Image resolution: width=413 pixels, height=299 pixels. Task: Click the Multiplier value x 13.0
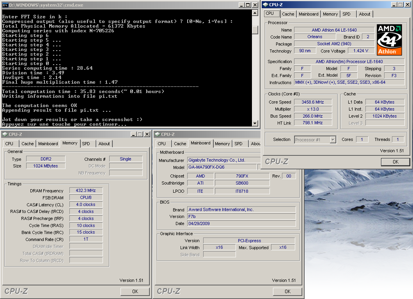313,109
